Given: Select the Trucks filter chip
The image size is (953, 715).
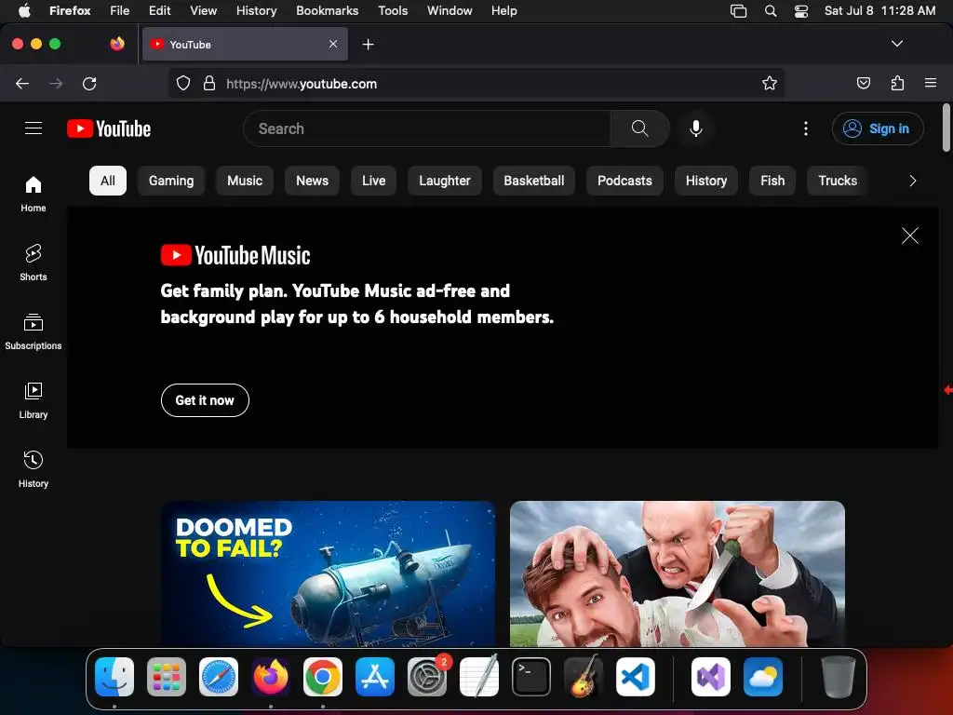Looking at the screenshot, I should [x=838, y=181].
